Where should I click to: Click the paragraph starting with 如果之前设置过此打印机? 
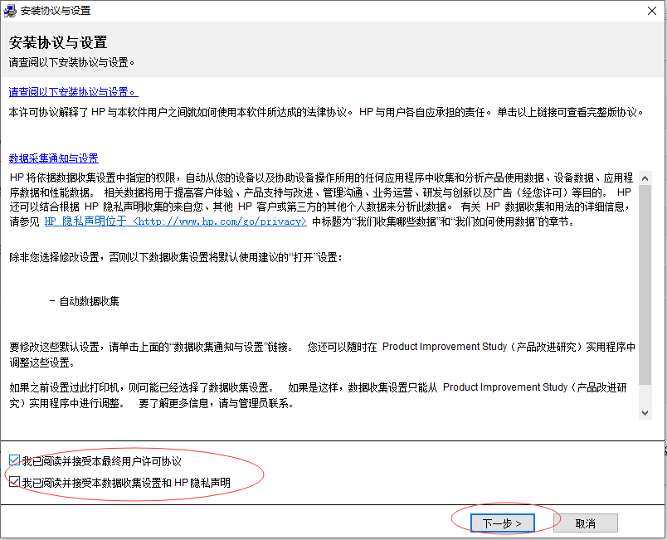pos(315,395)
